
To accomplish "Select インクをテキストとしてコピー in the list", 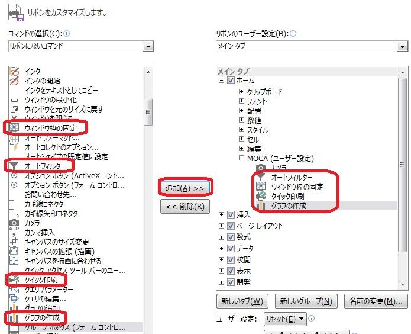I will (62, 91).
